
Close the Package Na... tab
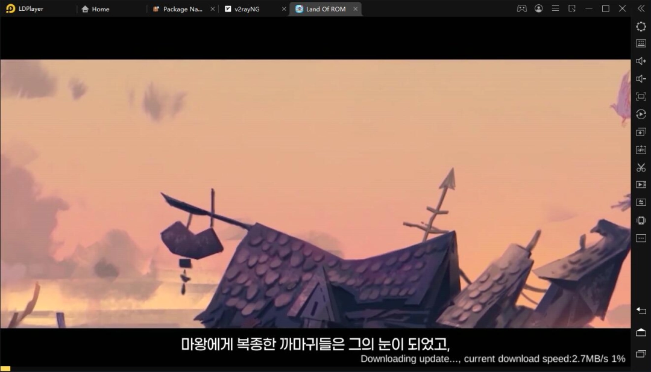pyautogui.click(x=212, y=9)
